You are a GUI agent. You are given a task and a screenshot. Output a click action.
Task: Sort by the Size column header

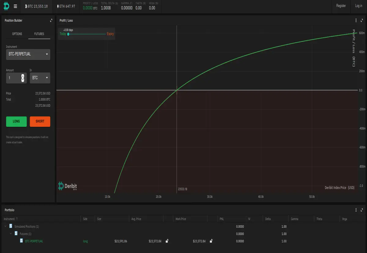tap(112, 219)
